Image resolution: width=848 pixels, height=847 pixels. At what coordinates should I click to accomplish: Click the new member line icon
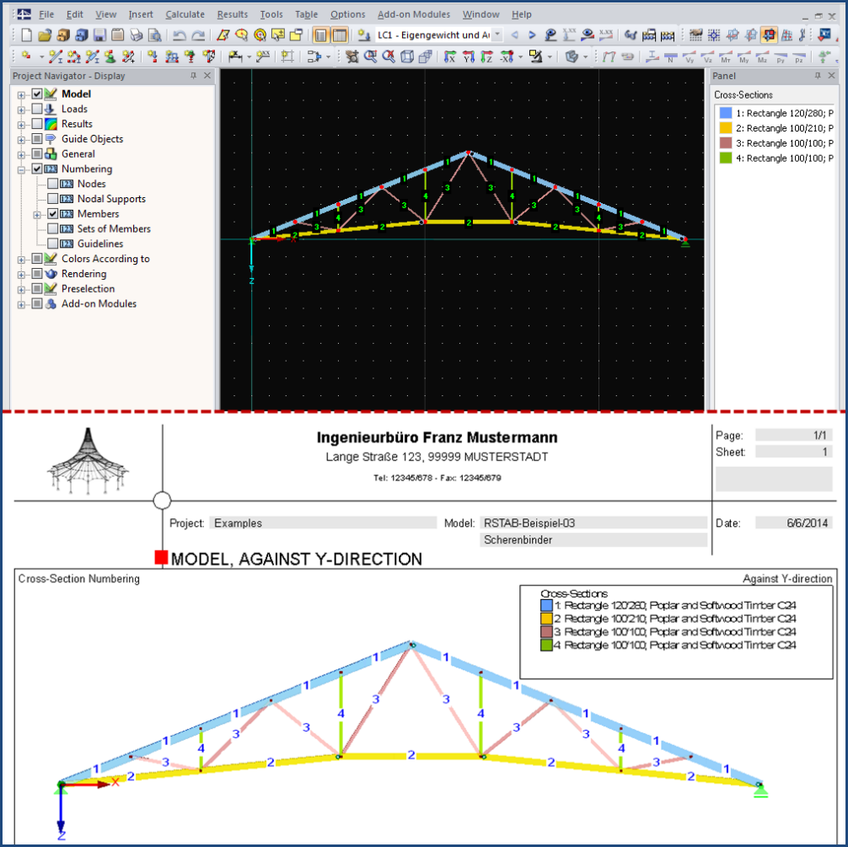pos(55,56)
